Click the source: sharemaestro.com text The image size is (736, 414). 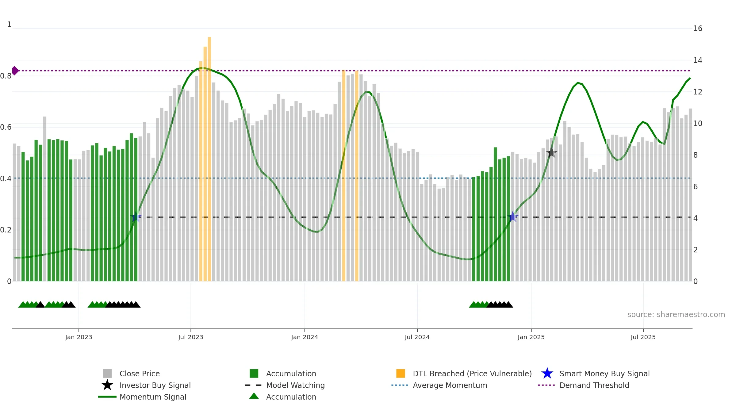pyautogui.click(x=676, y=315)
